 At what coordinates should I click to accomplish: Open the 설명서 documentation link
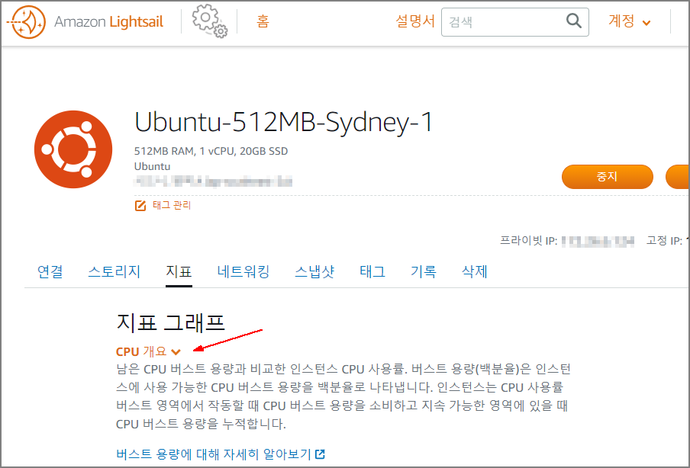pos(415,21)
